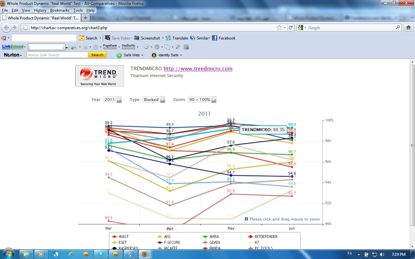Reload the page with the refresh icon
The image size is (415, 259).
click(x=291, y=28)
